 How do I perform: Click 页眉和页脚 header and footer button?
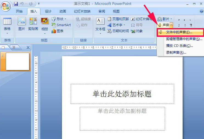(118, 19)
